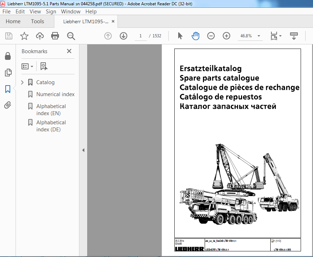Open the Sign menu
The width and height of the screenshot is (313, 257).
click(x=51, y=12)
